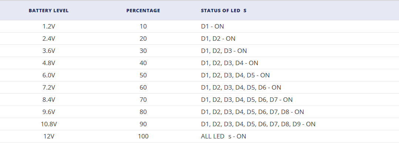The height and width of the screenshot is (144, 399).
Task: Click the BATTERY LEVEL column header
Action: pyautogui.click(x=49, y=11)
